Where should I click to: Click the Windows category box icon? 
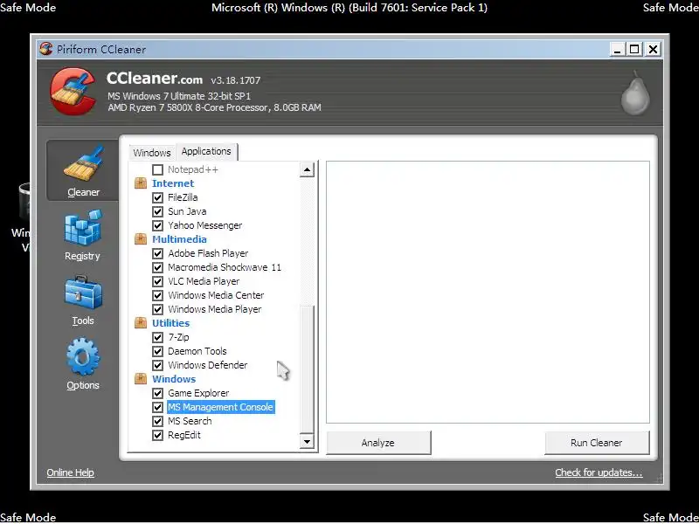click(x=141, y=379)
